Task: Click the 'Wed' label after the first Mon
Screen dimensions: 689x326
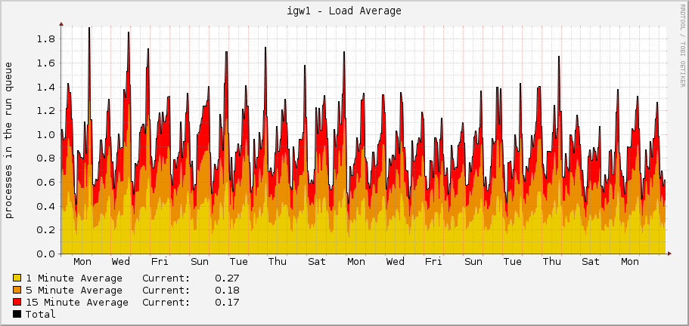Action: click(x=121, y=262)
